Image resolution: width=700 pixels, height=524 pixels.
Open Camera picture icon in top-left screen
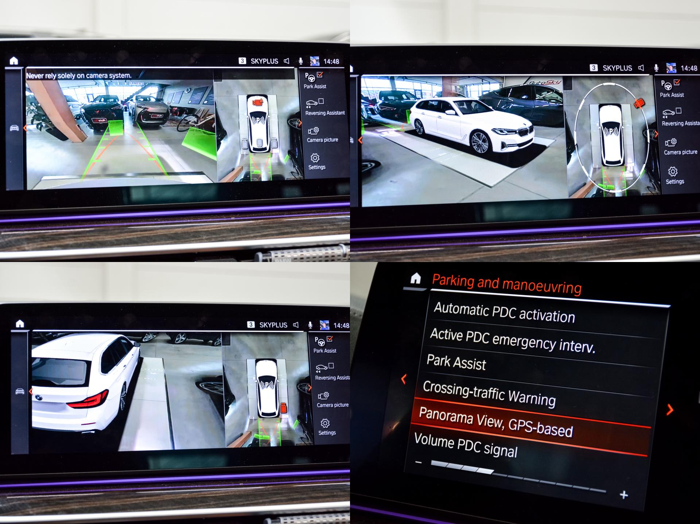[314, 131]
